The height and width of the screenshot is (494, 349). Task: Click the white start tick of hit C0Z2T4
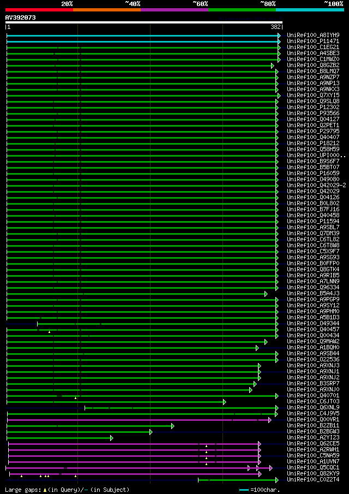click(x=198, y=480)
